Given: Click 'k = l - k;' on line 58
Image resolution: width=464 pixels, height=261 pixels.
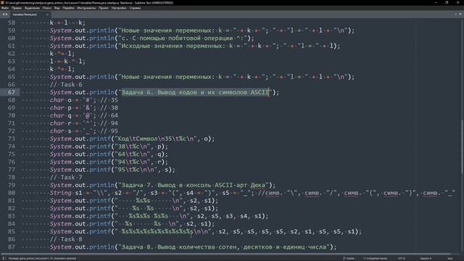Looking at the screenshot, I should (x=67, y=22).
